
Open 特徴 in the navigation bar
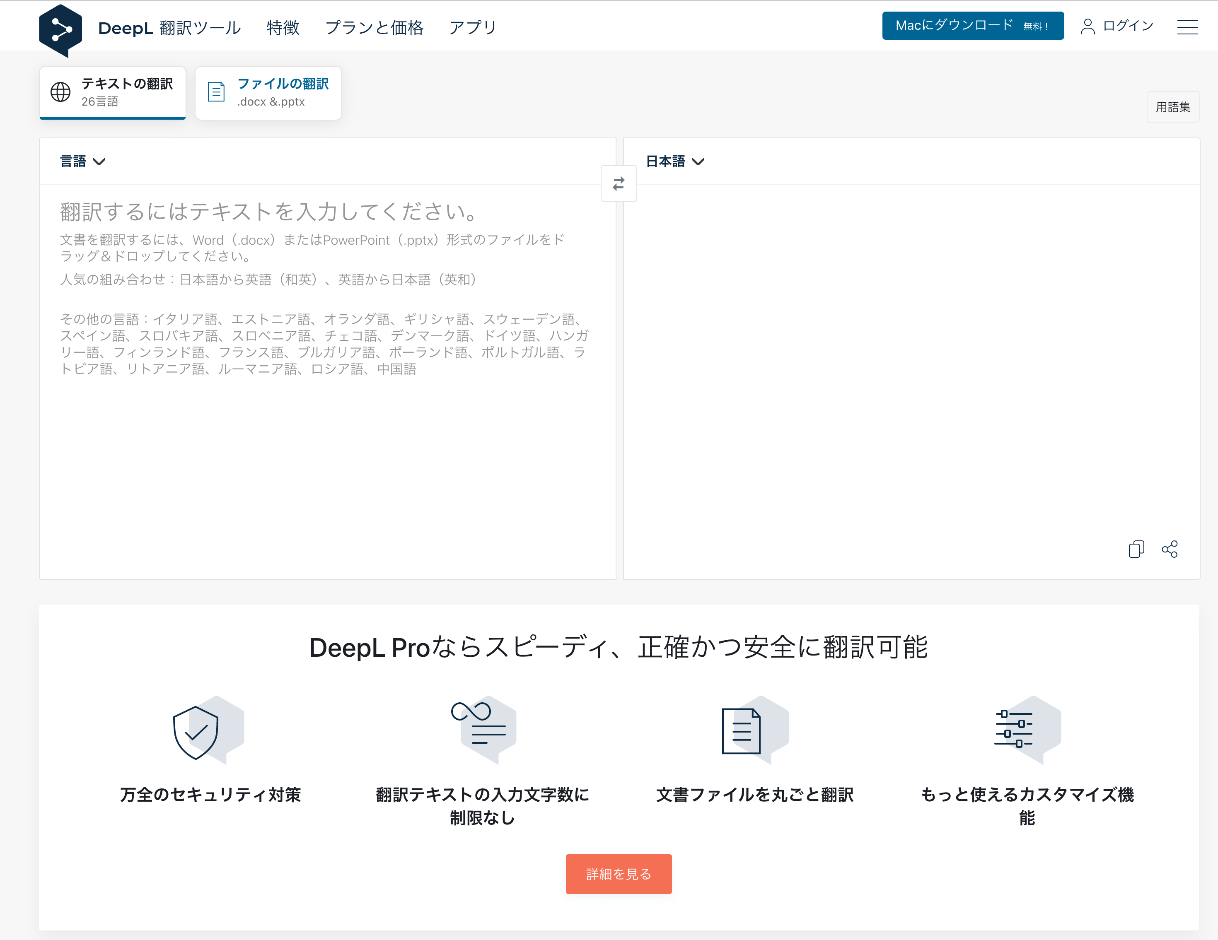pos(283,28)
